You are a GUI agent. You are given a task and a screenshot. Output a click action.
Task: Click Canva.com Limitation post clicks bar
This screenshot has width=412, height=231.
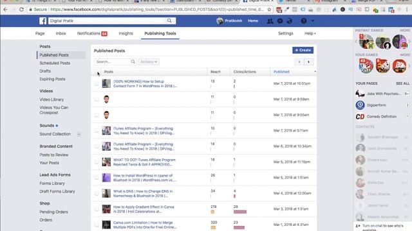click(239, 228)
